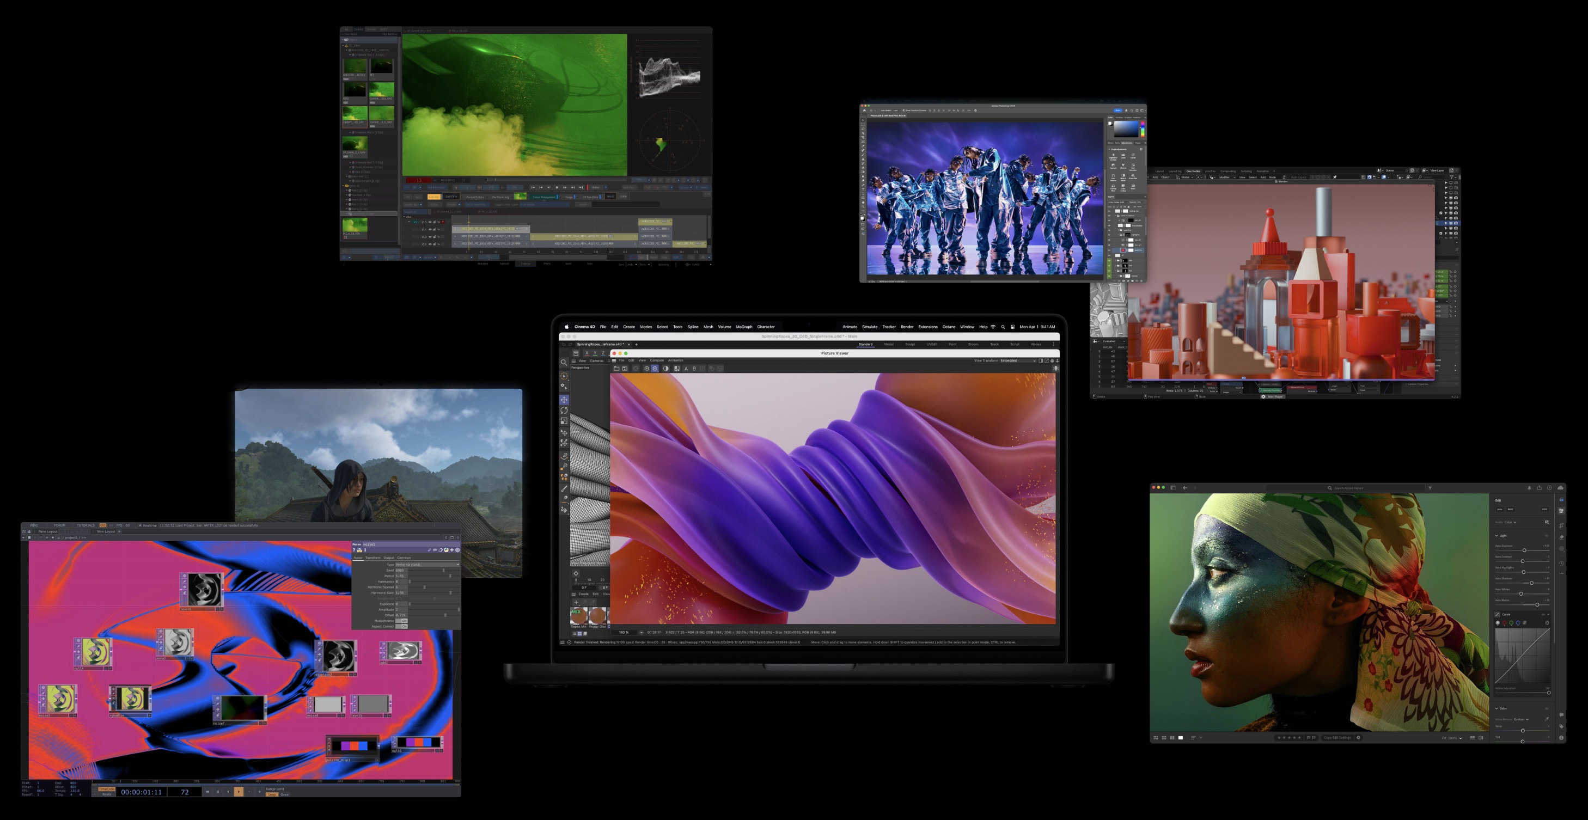
Task: Click the open folder icon in Picture Viewer
Action: pos(616,369)
